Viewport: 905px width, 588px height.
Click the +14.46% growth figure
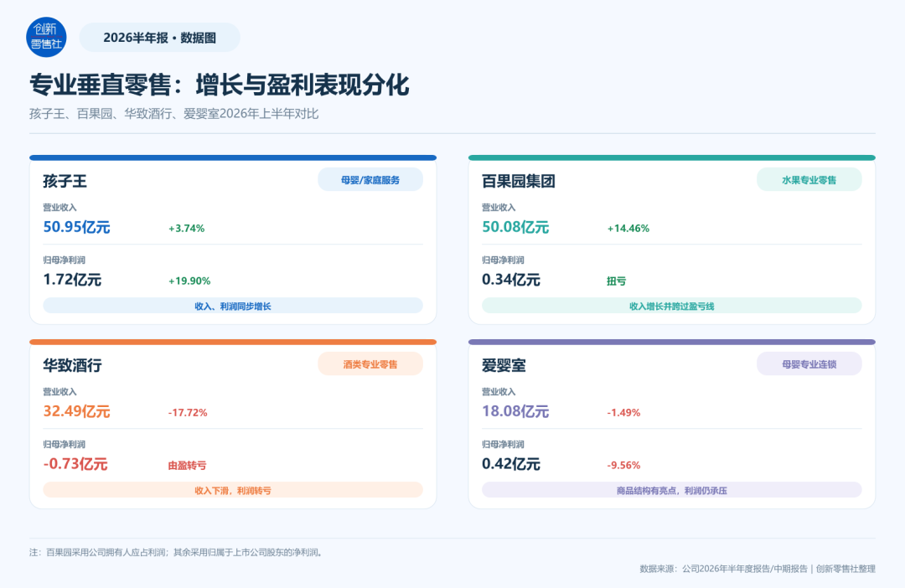click(628, 229)
